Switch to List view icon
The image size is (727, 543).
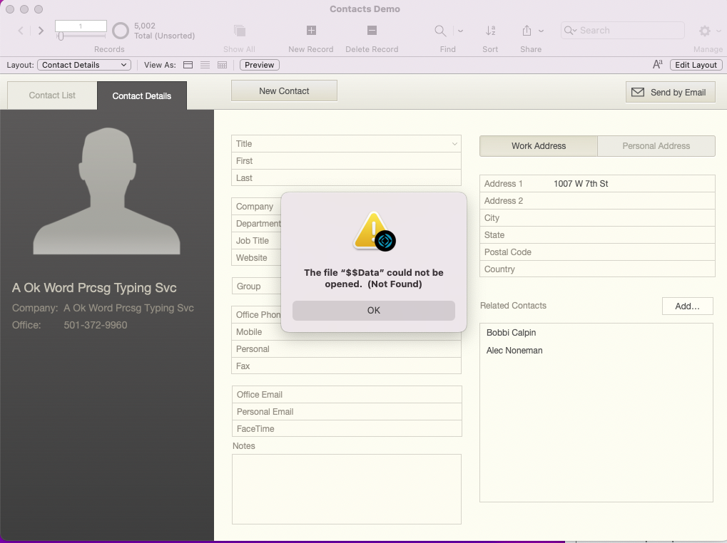[205, 65]
